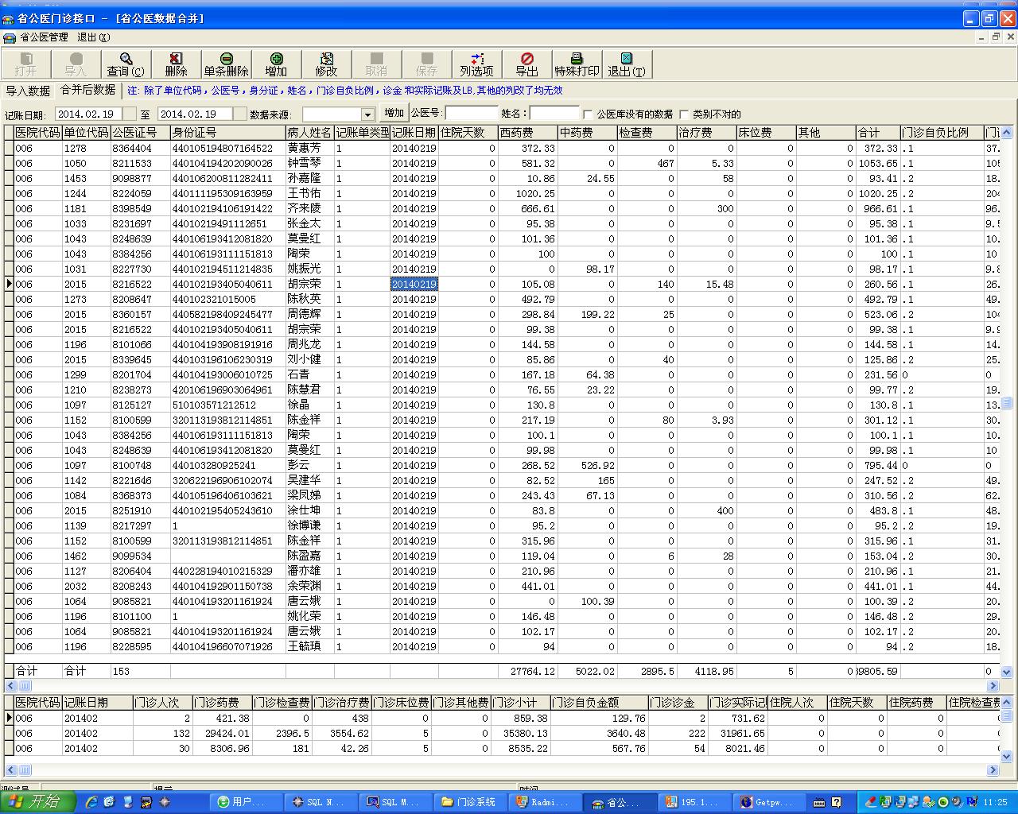This screenshot has width=1018, height=814.
Task: Enable the 公医库没有的数据 checkbox
Action: [589, 114]
